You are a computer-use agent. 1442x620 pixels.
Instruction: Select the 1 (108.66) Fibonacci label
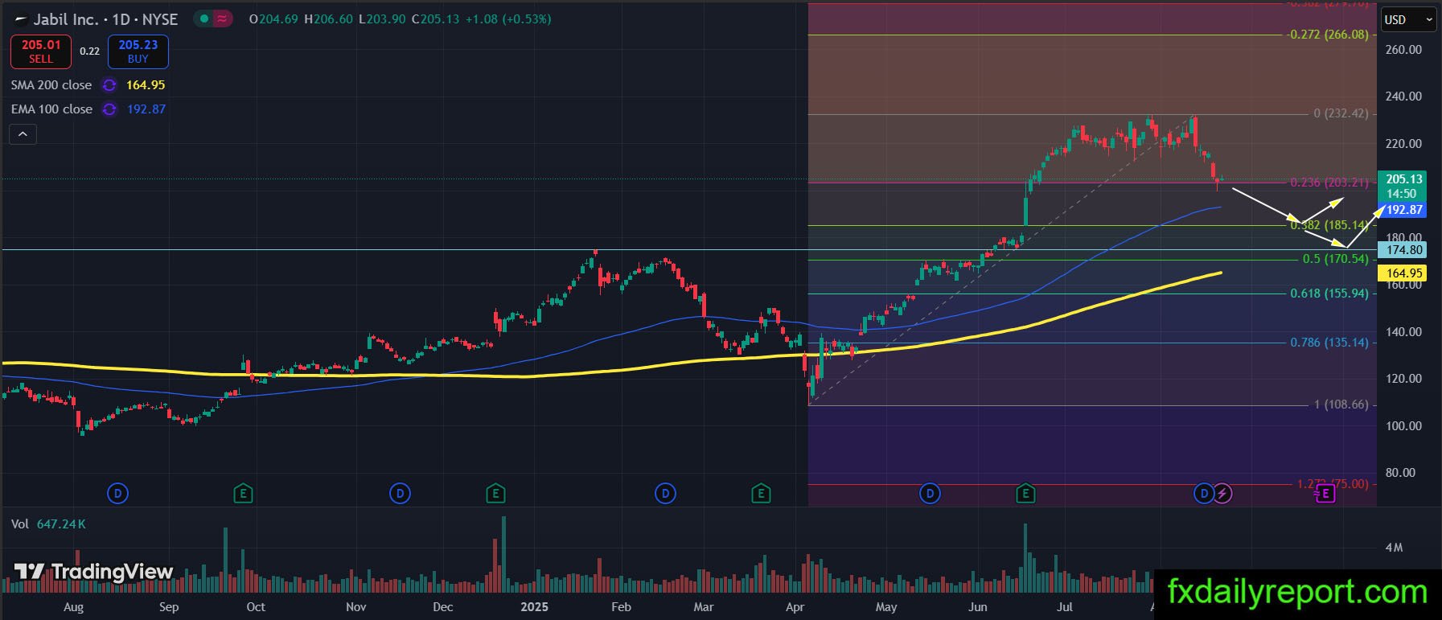(1341, 404)
